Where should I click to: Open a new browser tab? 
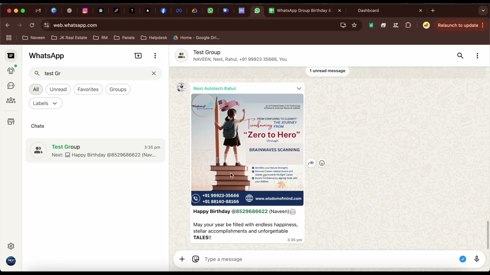[433, 11]
